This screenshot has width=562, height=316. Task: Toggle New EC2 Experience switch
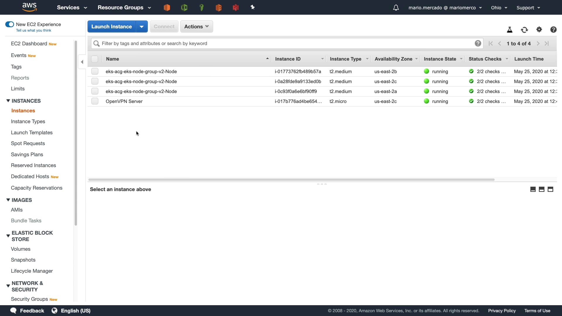point(10,24)
